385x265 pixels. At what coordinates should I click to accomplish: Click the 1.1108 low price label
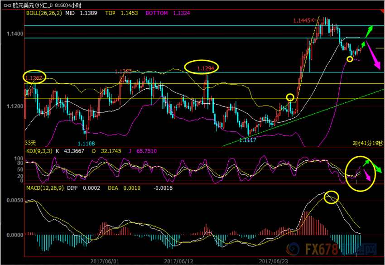pos(87,144)
